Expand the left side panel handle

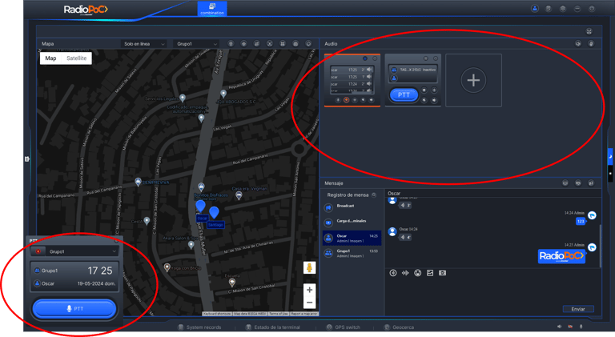pos(26,158)
